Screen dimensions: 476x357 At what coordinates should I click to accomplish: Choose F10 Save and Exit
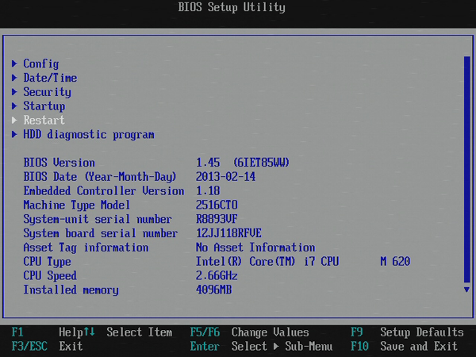coord(405,346)
